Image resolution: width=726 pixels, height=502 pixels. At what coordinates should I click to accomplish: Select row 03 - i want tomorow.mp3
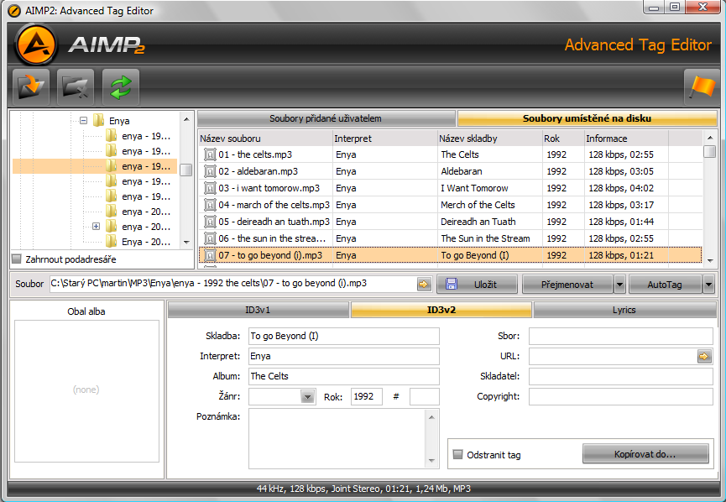tap(450, 188)
